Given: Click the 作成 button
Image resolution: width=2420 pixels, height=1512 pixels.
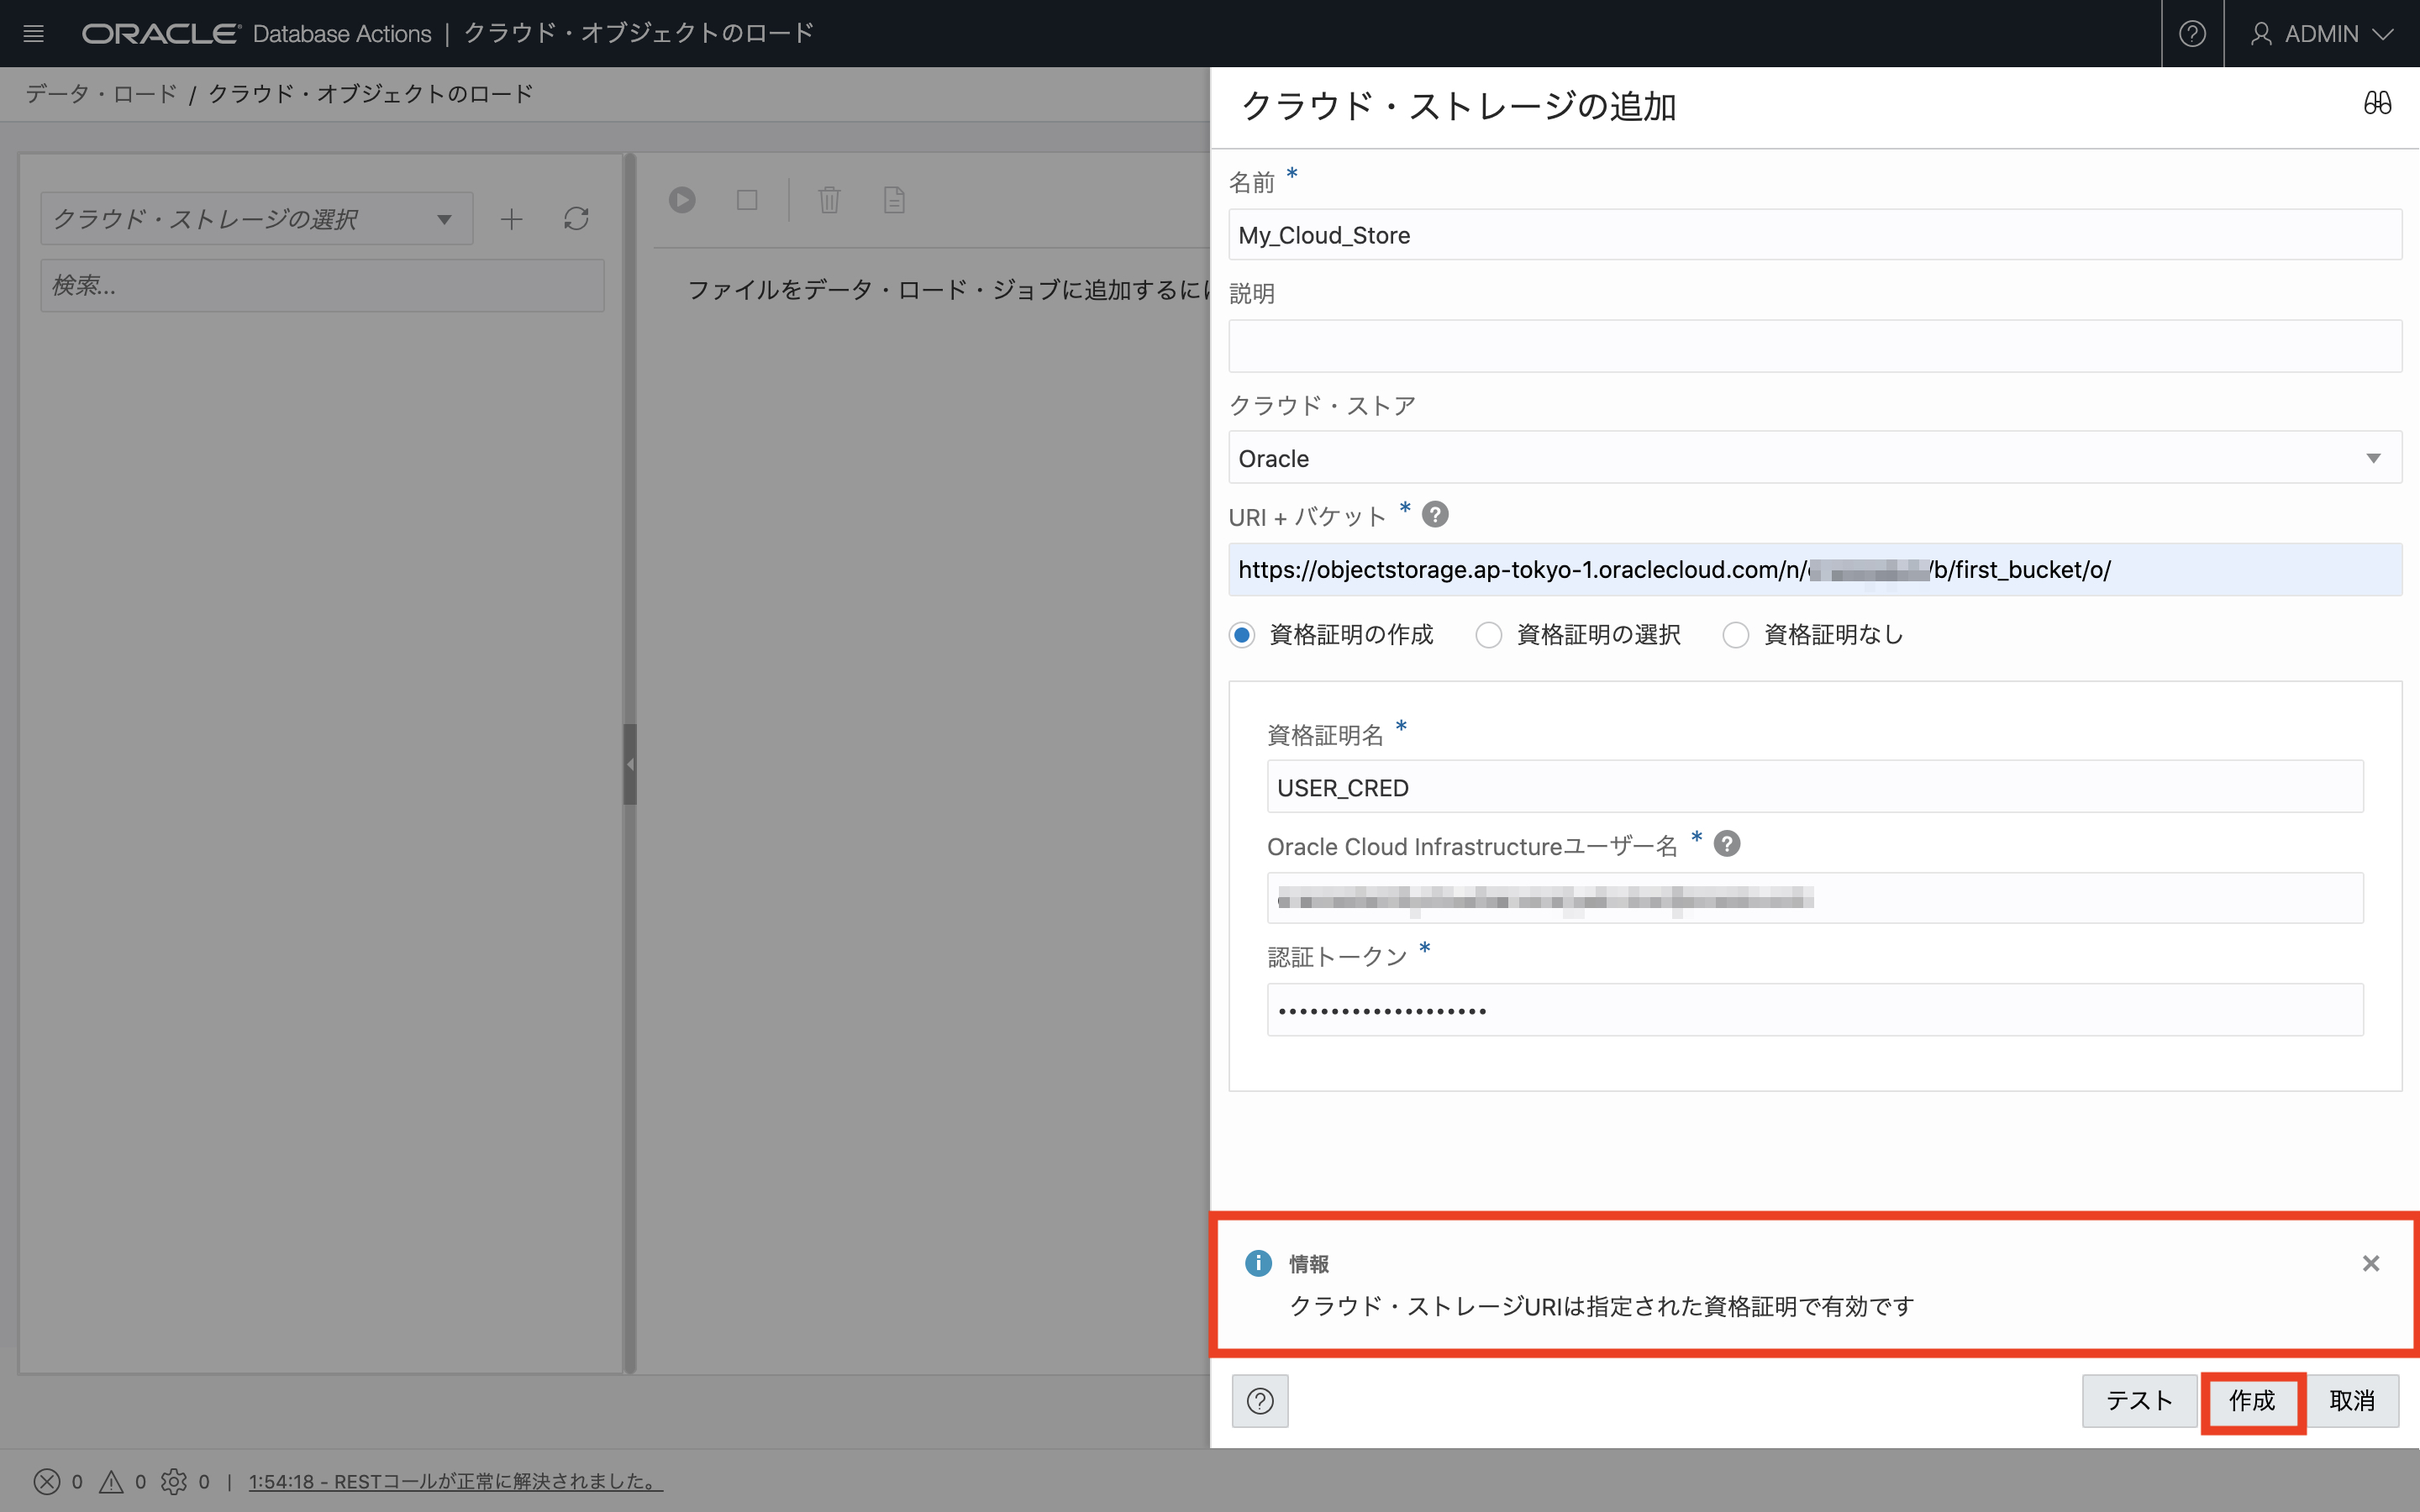Looking at the screenshot, I should (2252, 1400).
